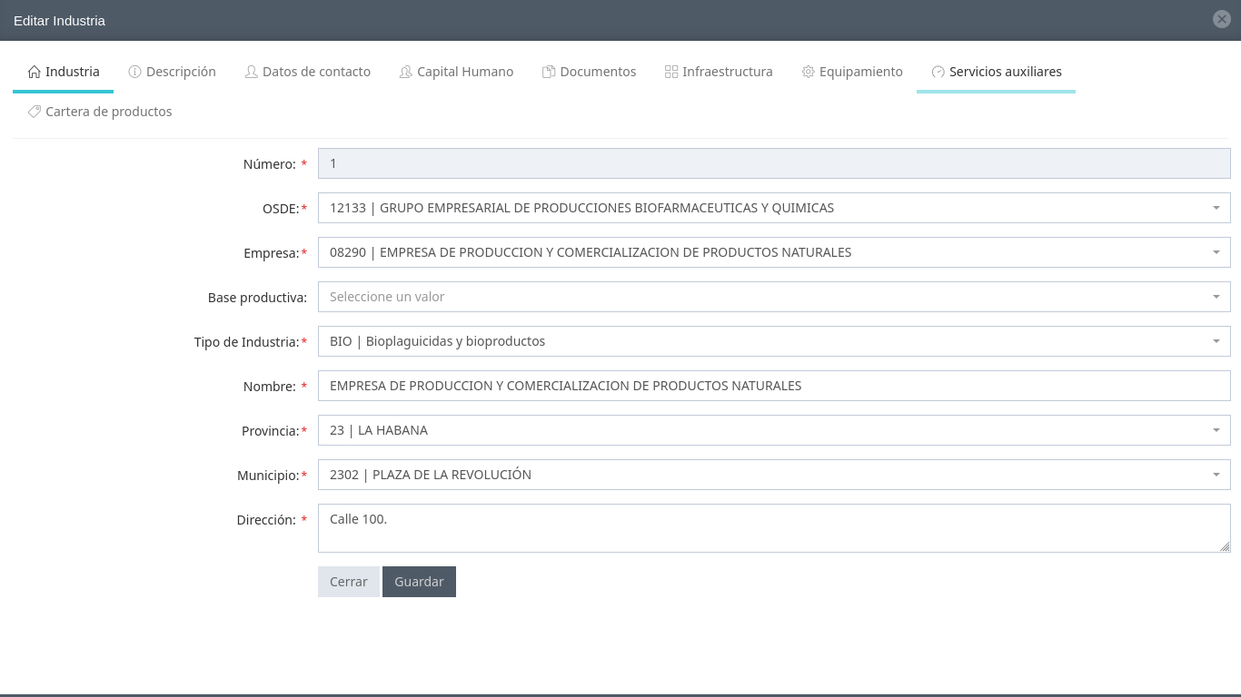Viewport: 1241px width, 697px height.
Task: Expand the OSDE dropdown arrow
Action: pyautogui.click(x=1216, y=208)
